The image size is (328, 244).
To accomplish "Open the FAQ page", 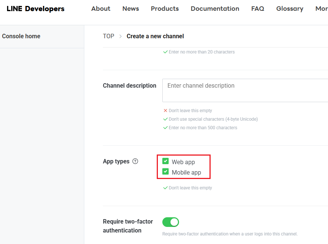I will pyautogui.click(x=257, y=9).
